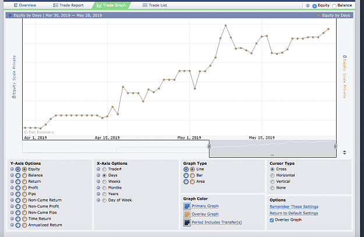Set cursor type to None
The width and height of the screenshot is (364, 237).
273,188
